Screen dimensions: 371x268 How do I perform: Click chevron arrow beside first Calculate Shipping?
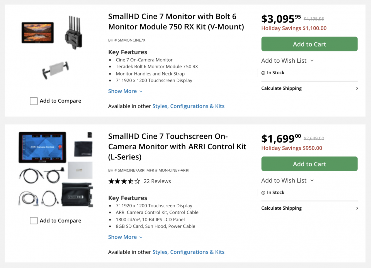click(357, 88)
